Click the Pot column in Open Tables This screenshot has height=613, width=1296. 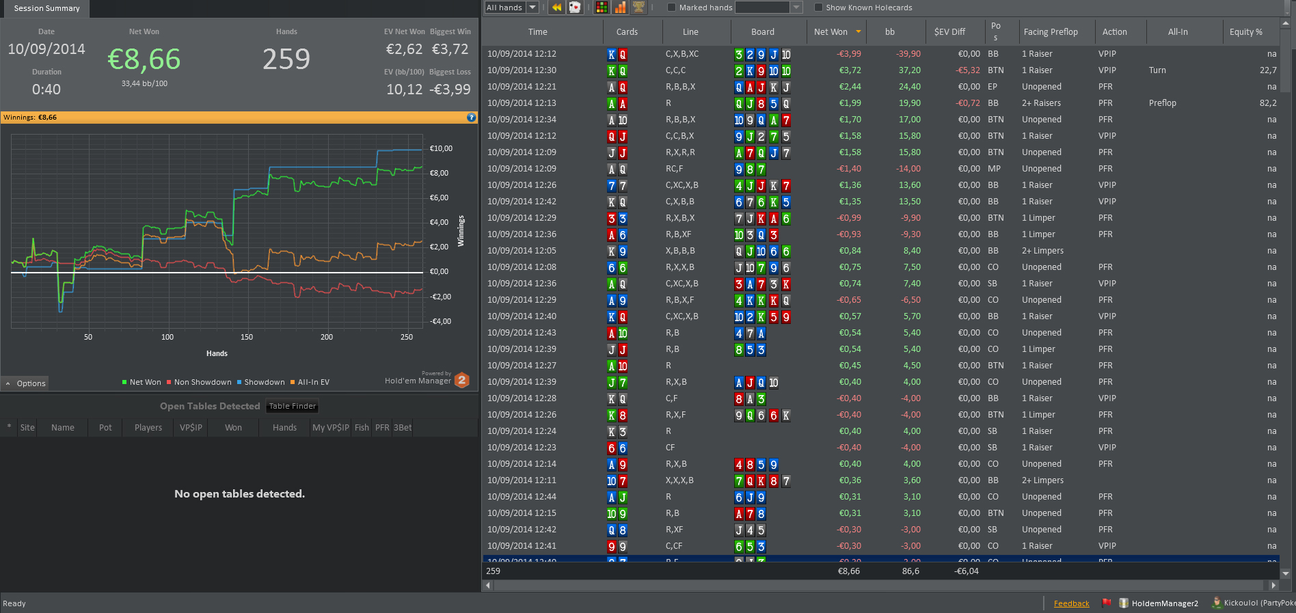[x=105, y=428]
